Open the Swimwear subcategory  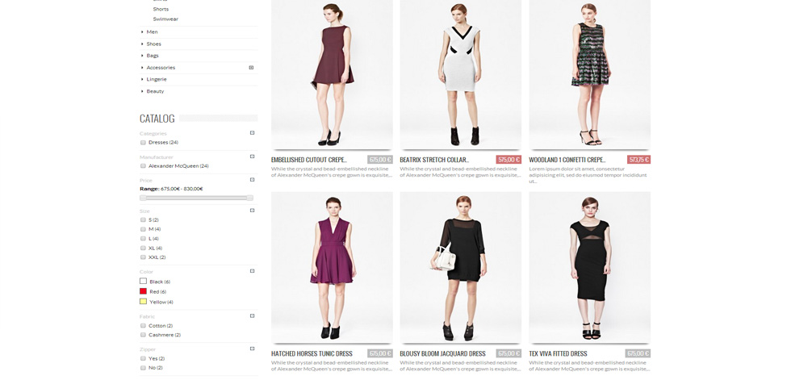pyautogui.click(x=165, y=19)
